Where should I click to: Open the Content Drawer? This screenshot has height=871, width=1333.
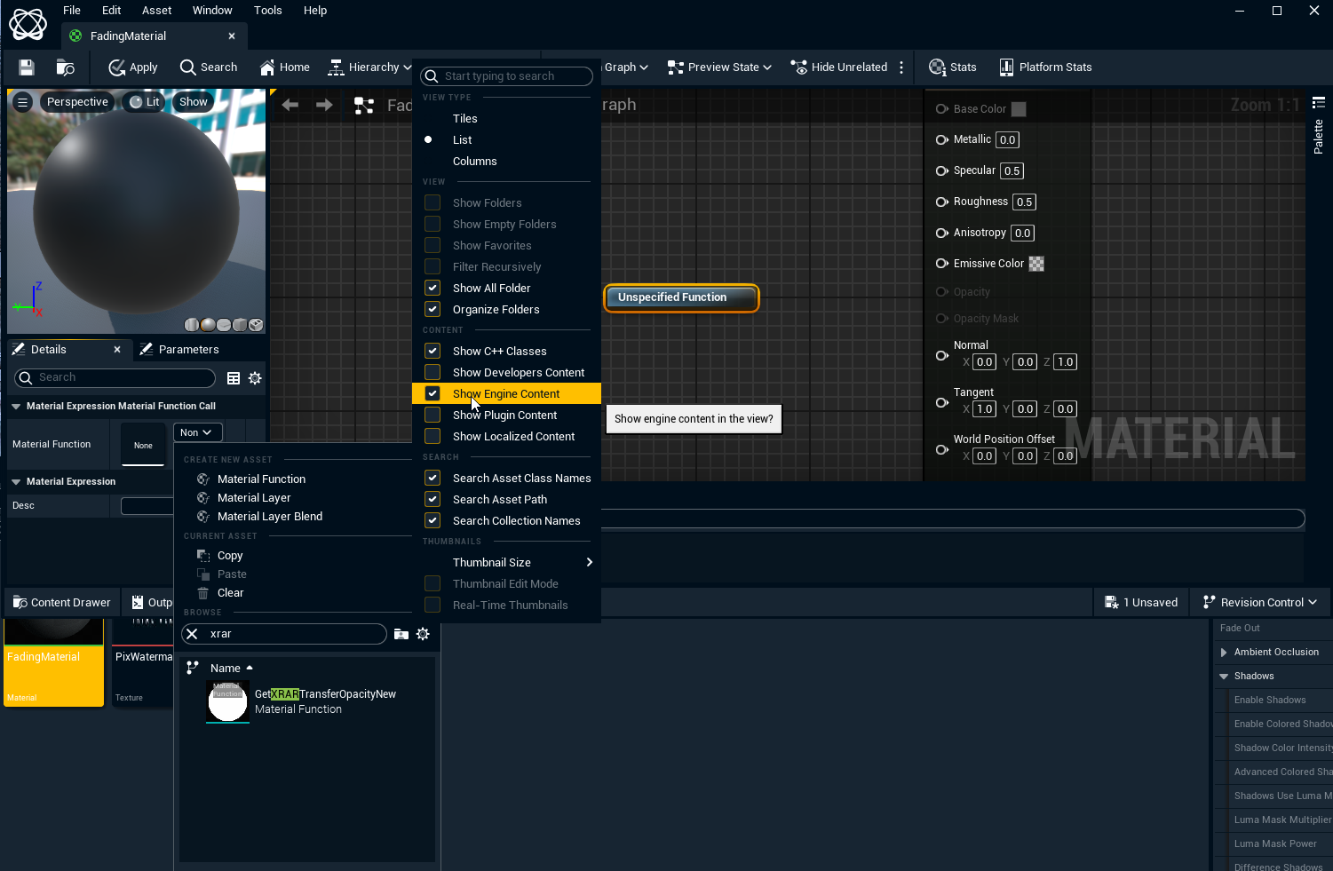62,603
